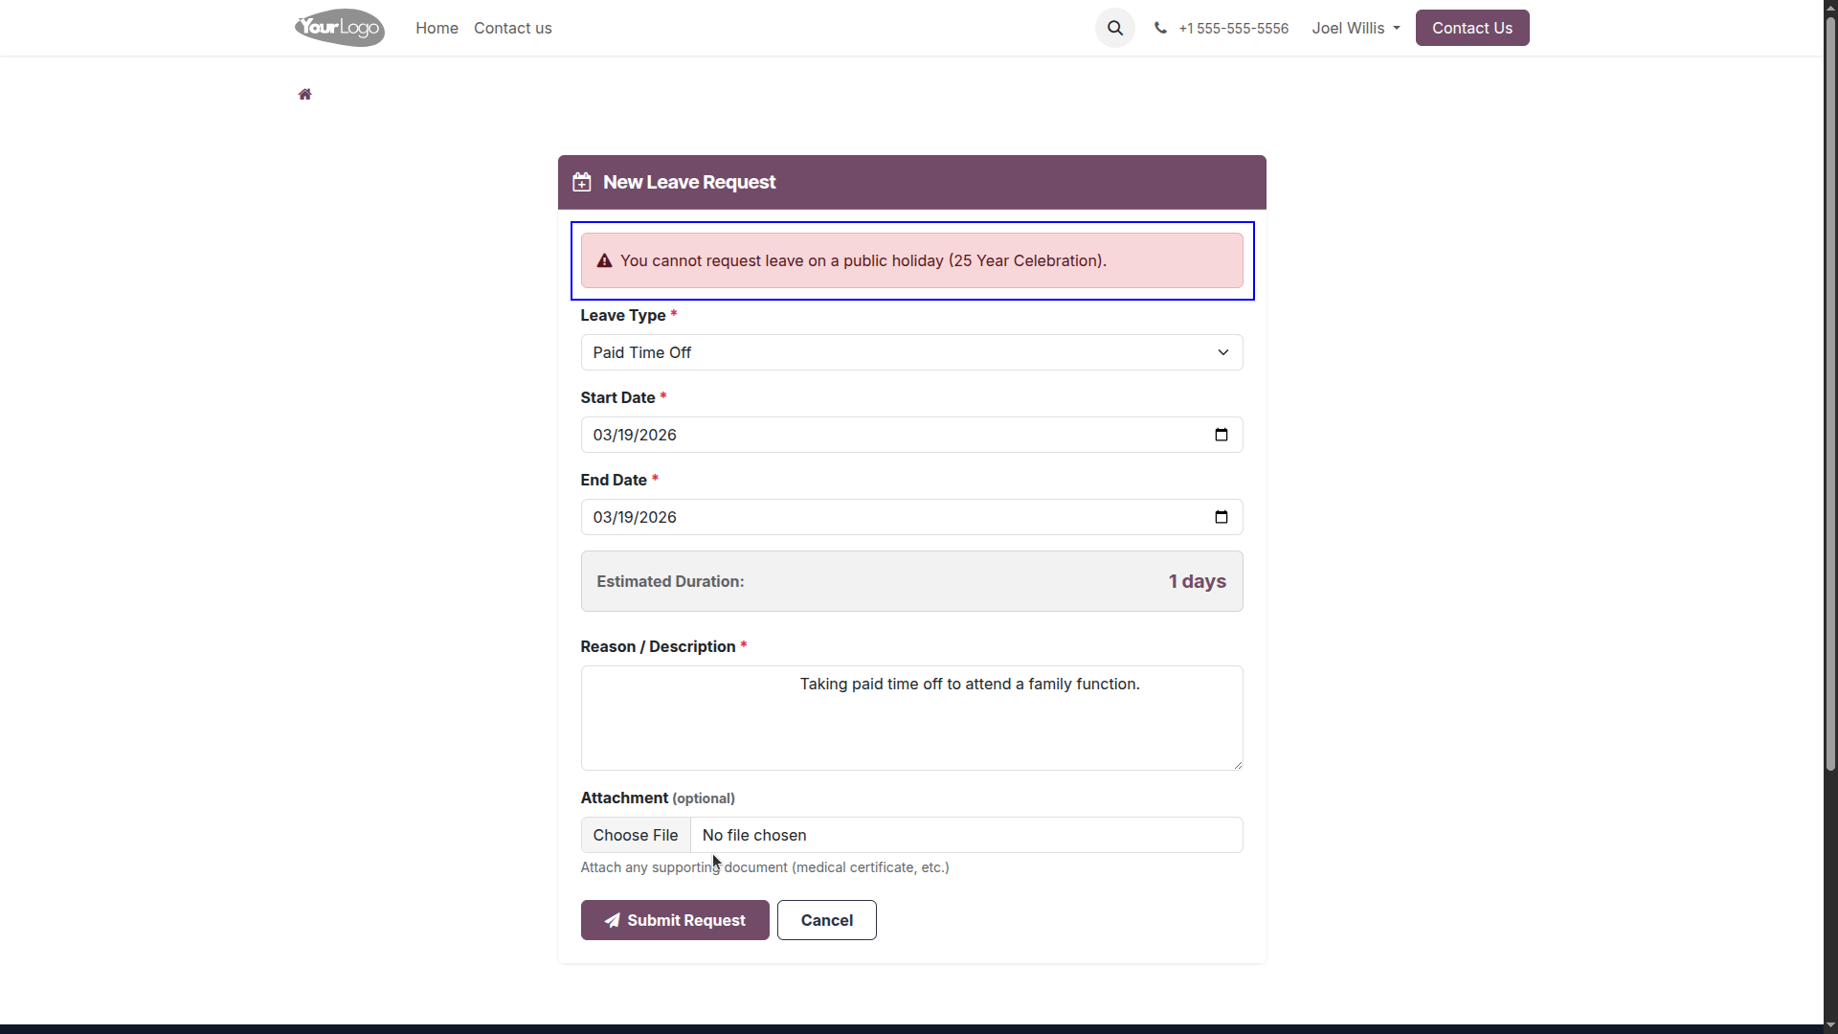Click the Home menu item
Screen dimensions: 1838x1034
click(437, 28)
